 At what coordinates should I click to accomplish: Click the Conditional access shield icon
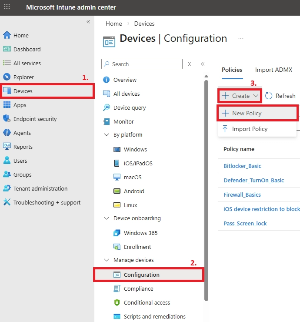pos(117,302)
